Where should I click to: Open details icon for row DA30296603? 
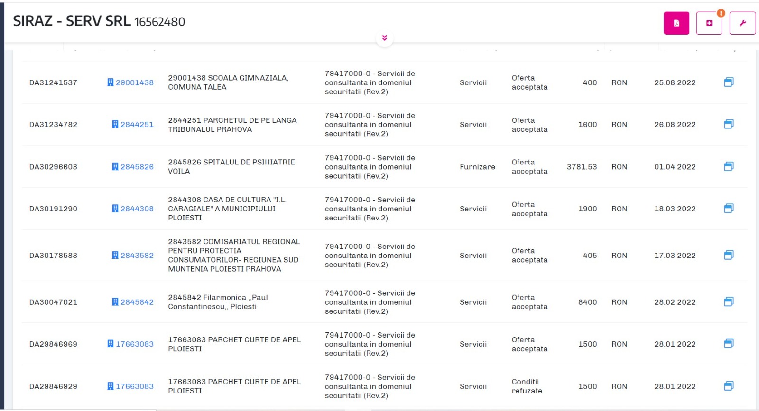pyautogui.click(x=729, y=166)
